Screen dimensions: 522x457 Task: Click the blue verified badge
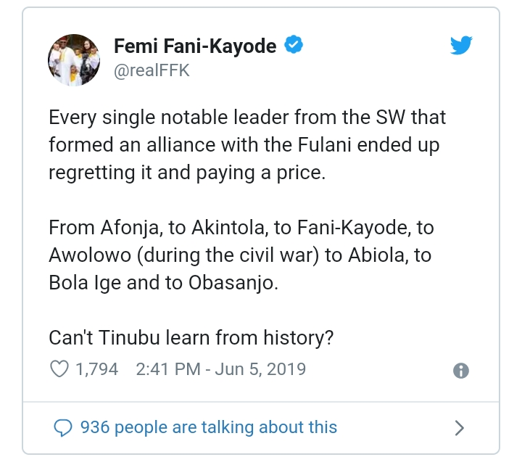[293, 45]
